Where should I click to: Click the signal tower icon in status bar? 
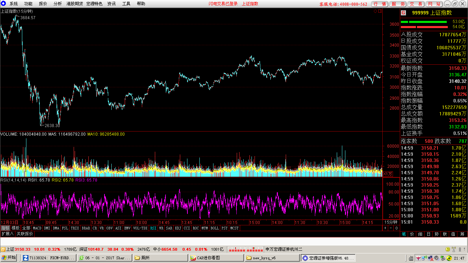[454, 249]
